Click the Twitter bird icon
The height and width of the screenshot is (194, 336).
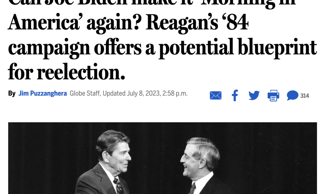tap(254, 95)
